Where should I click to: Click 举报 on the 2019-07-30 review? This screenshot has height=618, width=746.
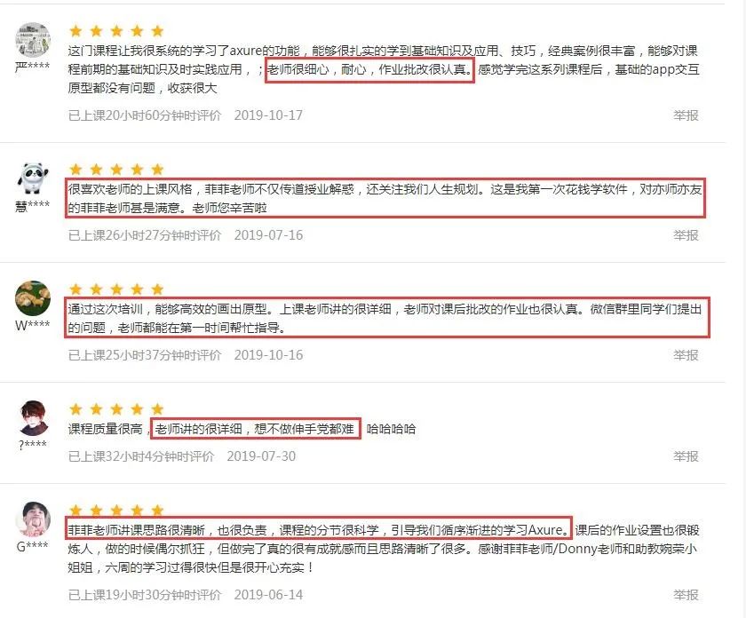click(686, 456)
